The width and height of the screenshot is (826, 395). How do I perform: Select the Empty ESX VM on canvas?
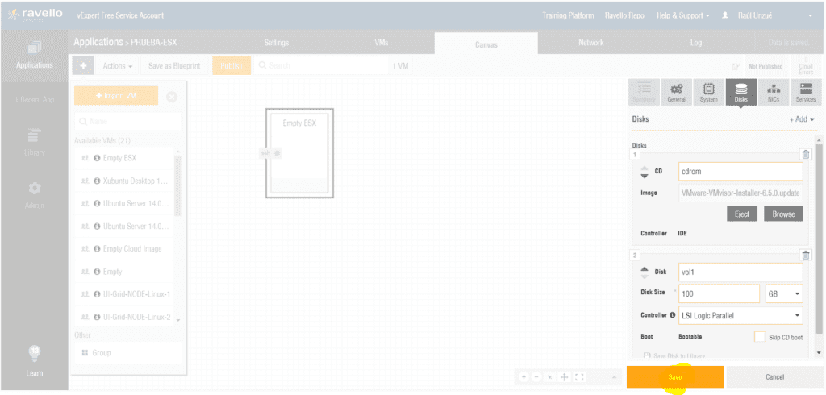[299, 152]
